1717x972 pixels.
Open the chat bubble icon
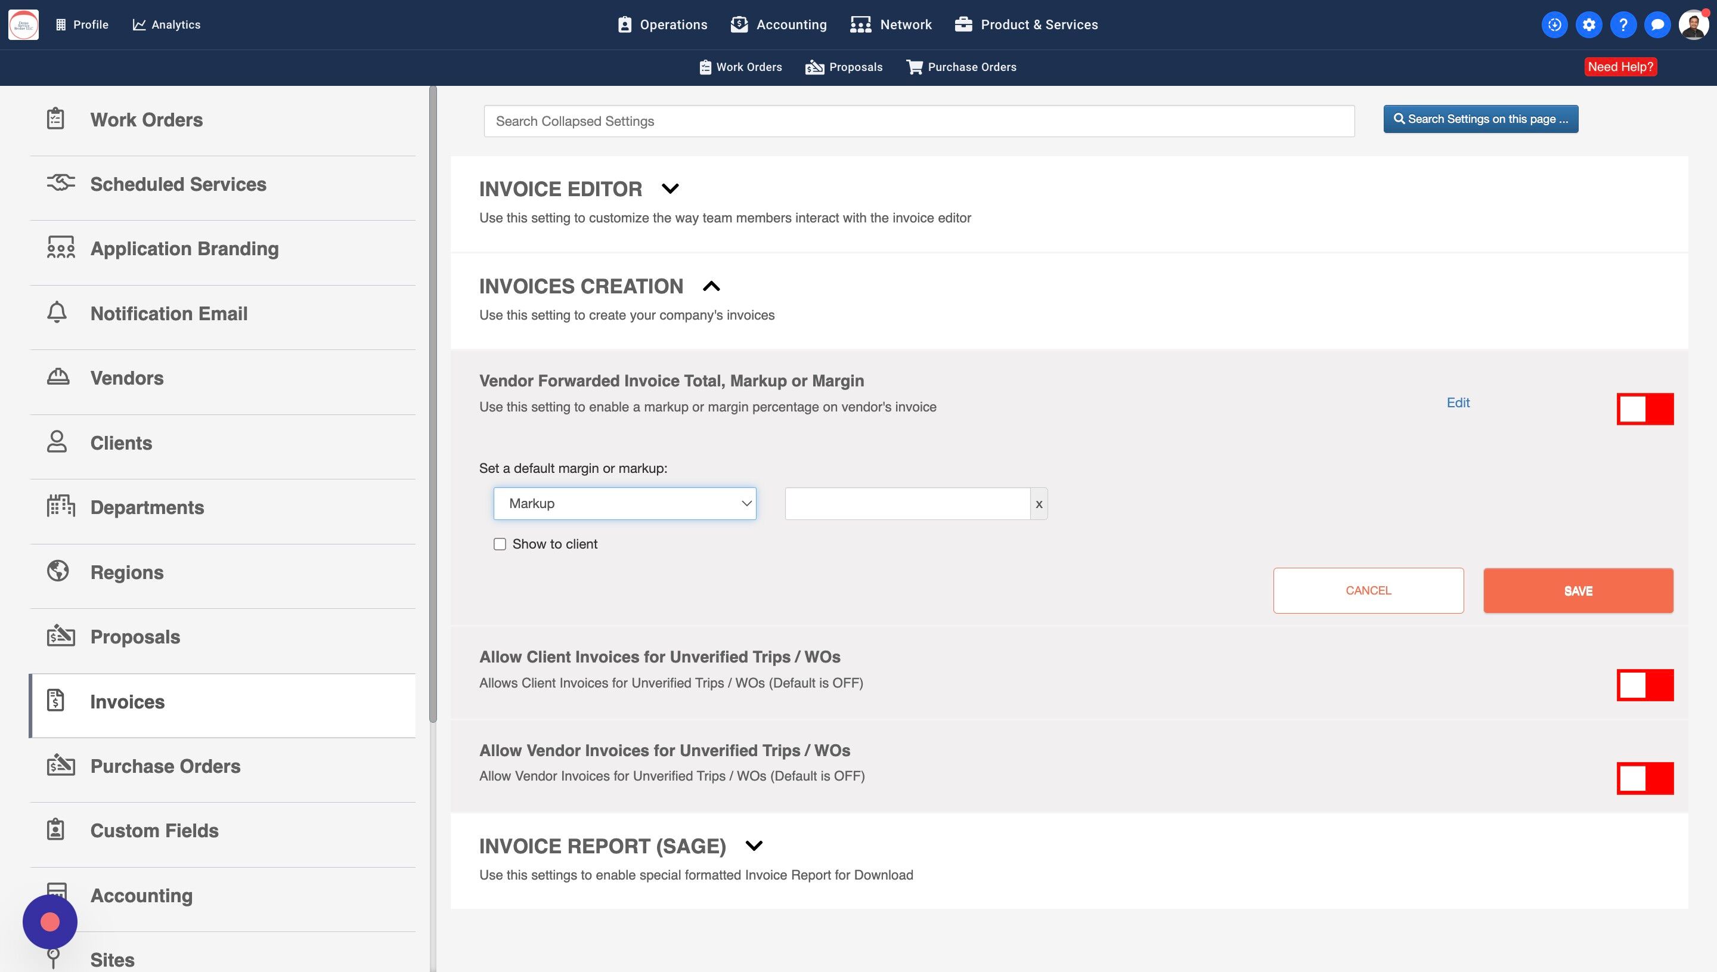tap(1657, 24)
